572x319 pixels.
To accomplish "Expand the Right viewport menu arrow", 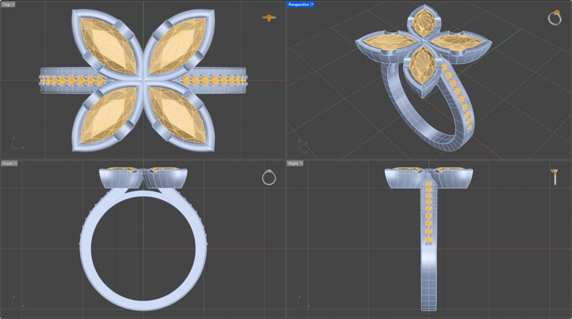I will pyautogui.click(x=302, y=163).
